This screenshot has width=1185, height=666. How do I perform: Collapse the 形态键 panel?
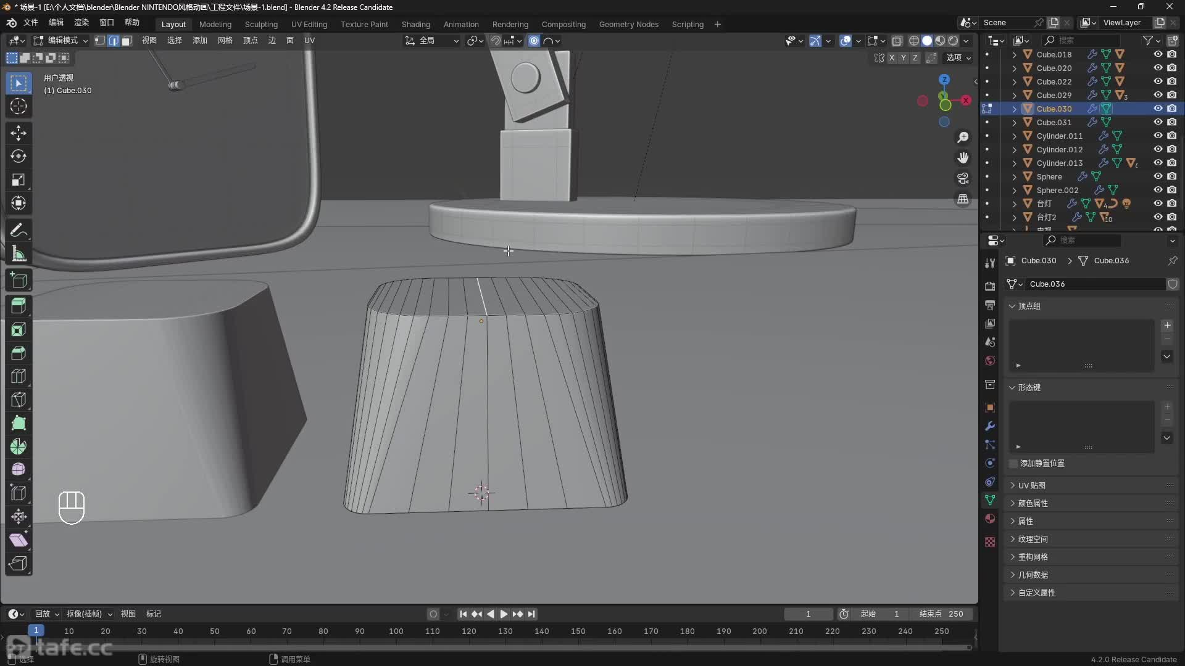click(x=1012, y=387)
